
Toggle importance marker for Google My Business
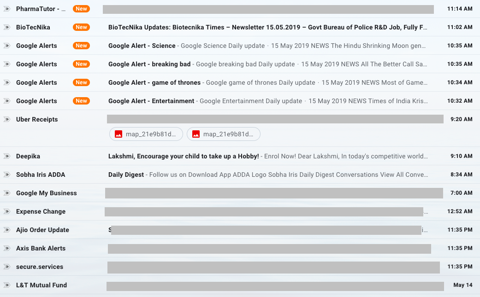pos(7,193)
